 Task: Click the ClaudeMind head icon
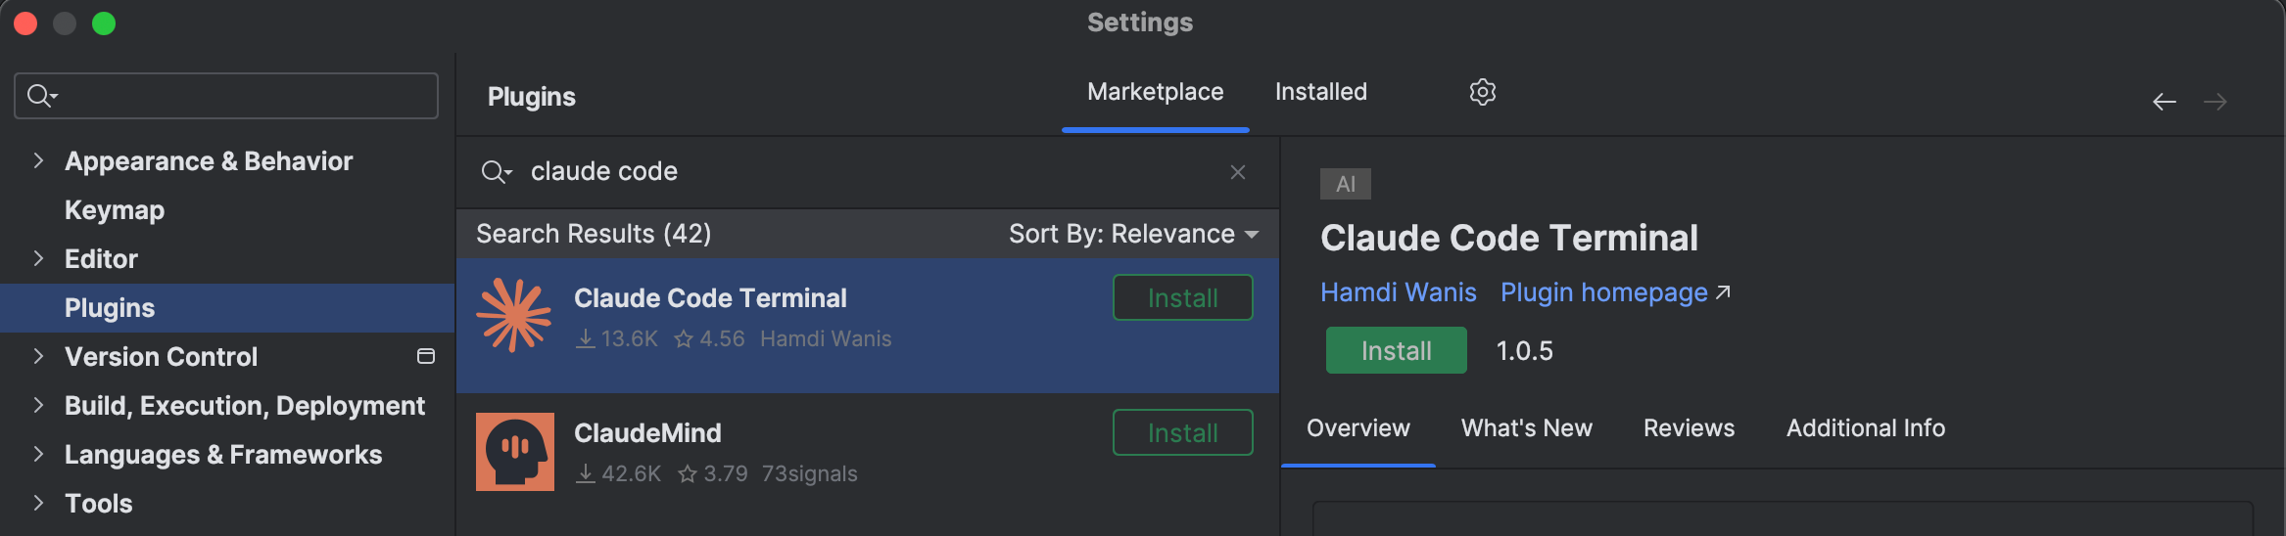coord(514,451)
